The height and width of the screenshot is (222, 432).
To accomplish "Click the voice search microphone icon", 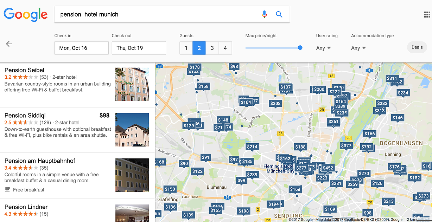I will pos(265,14).
